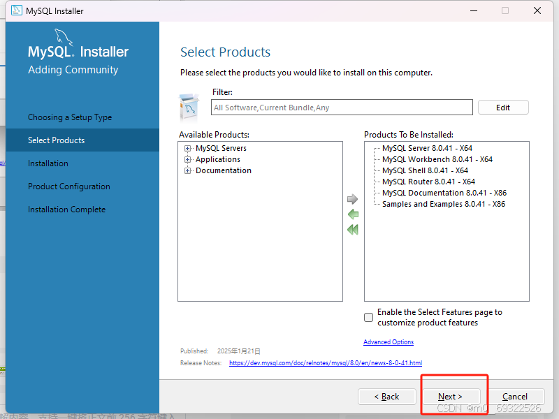Select MySQL Documentation 8.0.41 - X86
The height and width of the screenshot is (419, 559).
click(444, 193)
